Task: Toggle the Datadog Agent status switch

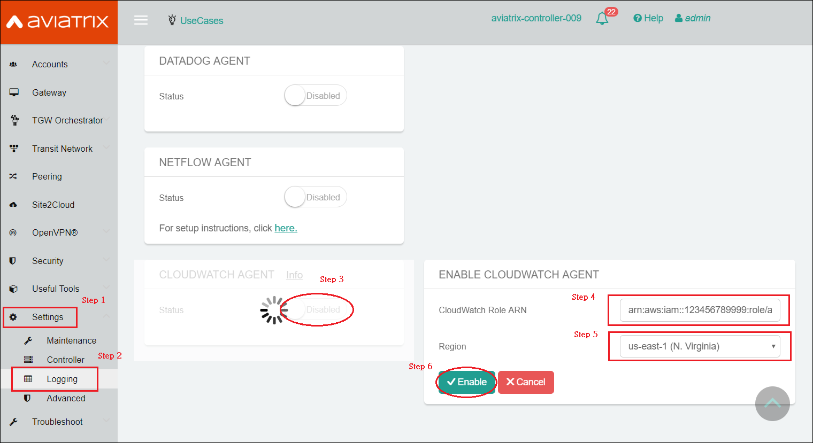Action: (315, 95)
